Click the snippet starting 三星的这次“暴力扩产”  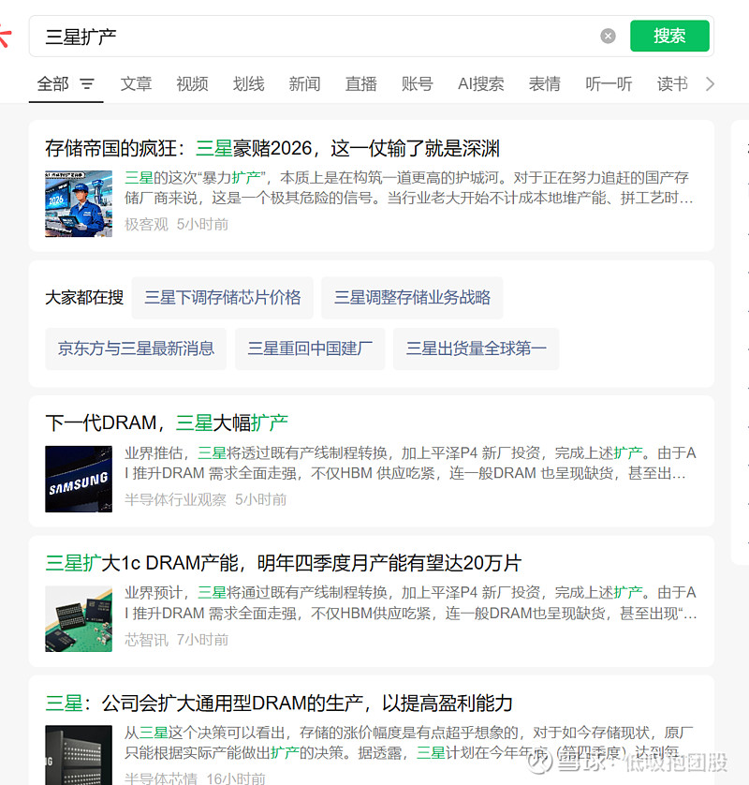coord(409,187)
